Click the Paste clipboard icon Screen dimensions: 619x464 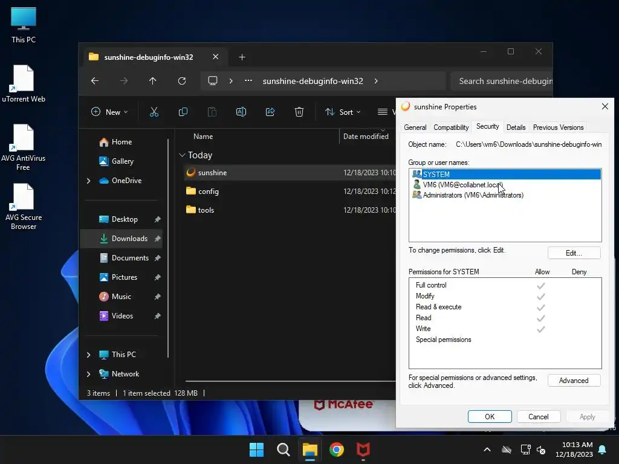point(212,112)
